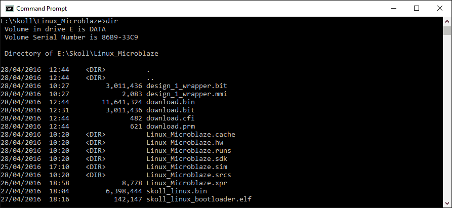
Task: Click the vertical scrollbar thumb
Action: (x=447, y=31)
